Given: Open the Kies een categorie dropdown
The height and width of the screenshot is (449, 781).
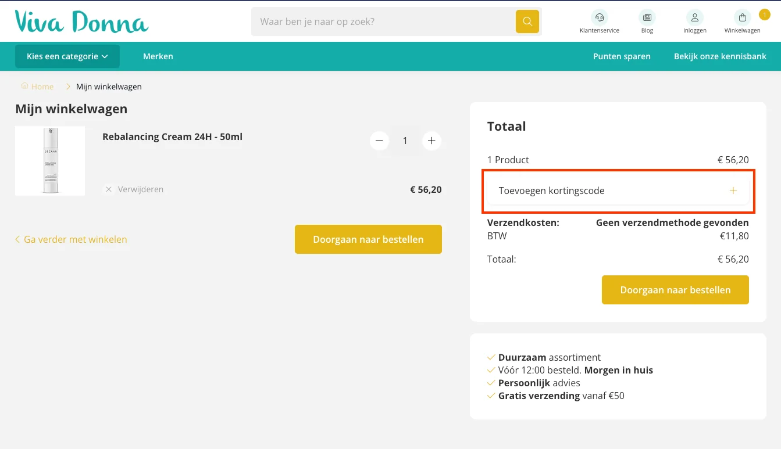Looking at the screenshot, I should tap(67, 56).
